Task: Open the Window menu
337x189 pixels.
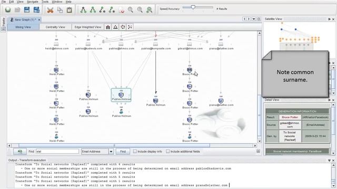Action: pyautogui.click(x=57, y=2)
